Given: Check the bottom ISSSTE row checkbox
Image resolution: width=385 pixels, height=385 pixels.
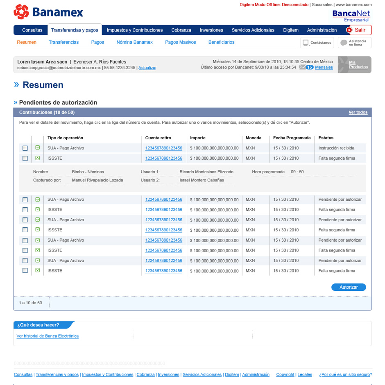Looking at the screenshot, I should 25,271.
